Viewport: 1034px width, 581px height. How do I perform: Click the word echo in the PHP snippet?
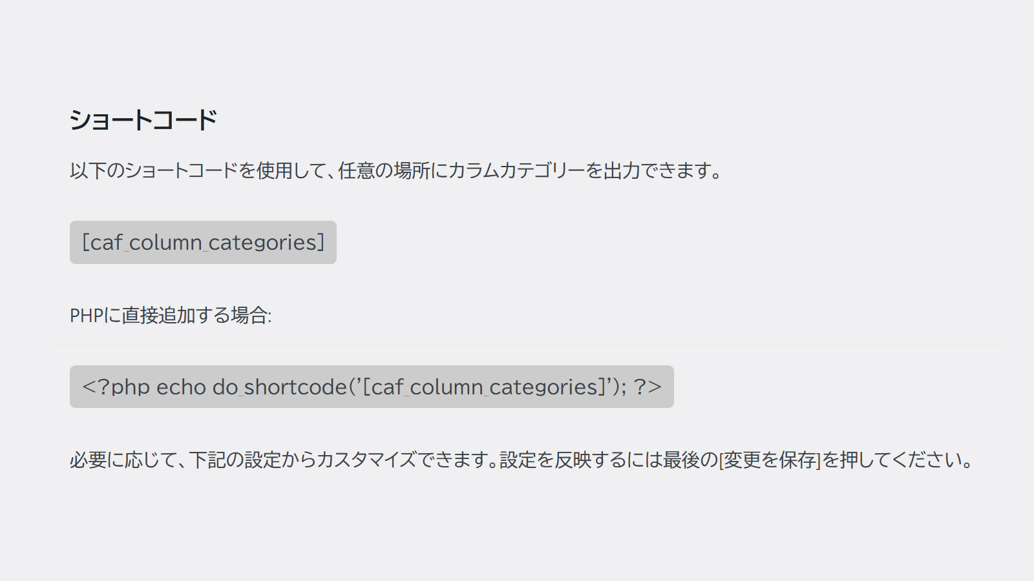click(x=181, y=387)
